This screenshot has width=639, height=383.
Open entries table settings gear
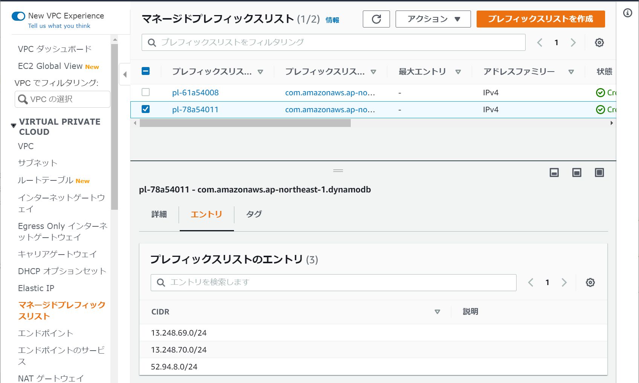click(x=590, y=282)
